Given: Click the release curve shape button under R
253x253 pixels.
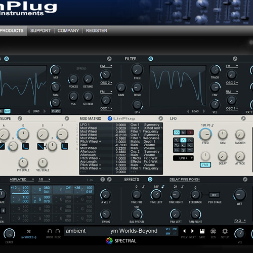Looking at the screenshot, I should click(x=65, y=146).
